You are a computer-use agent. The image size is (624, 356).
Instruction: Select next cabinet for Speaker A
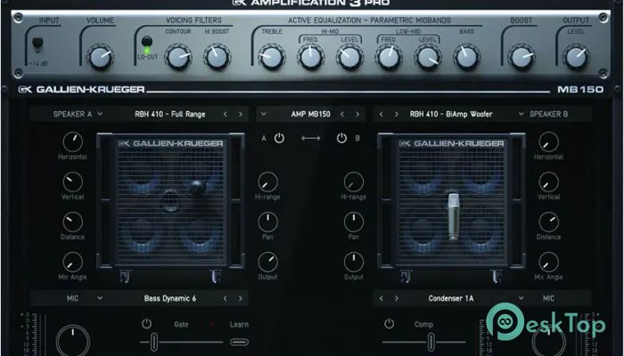240,114
